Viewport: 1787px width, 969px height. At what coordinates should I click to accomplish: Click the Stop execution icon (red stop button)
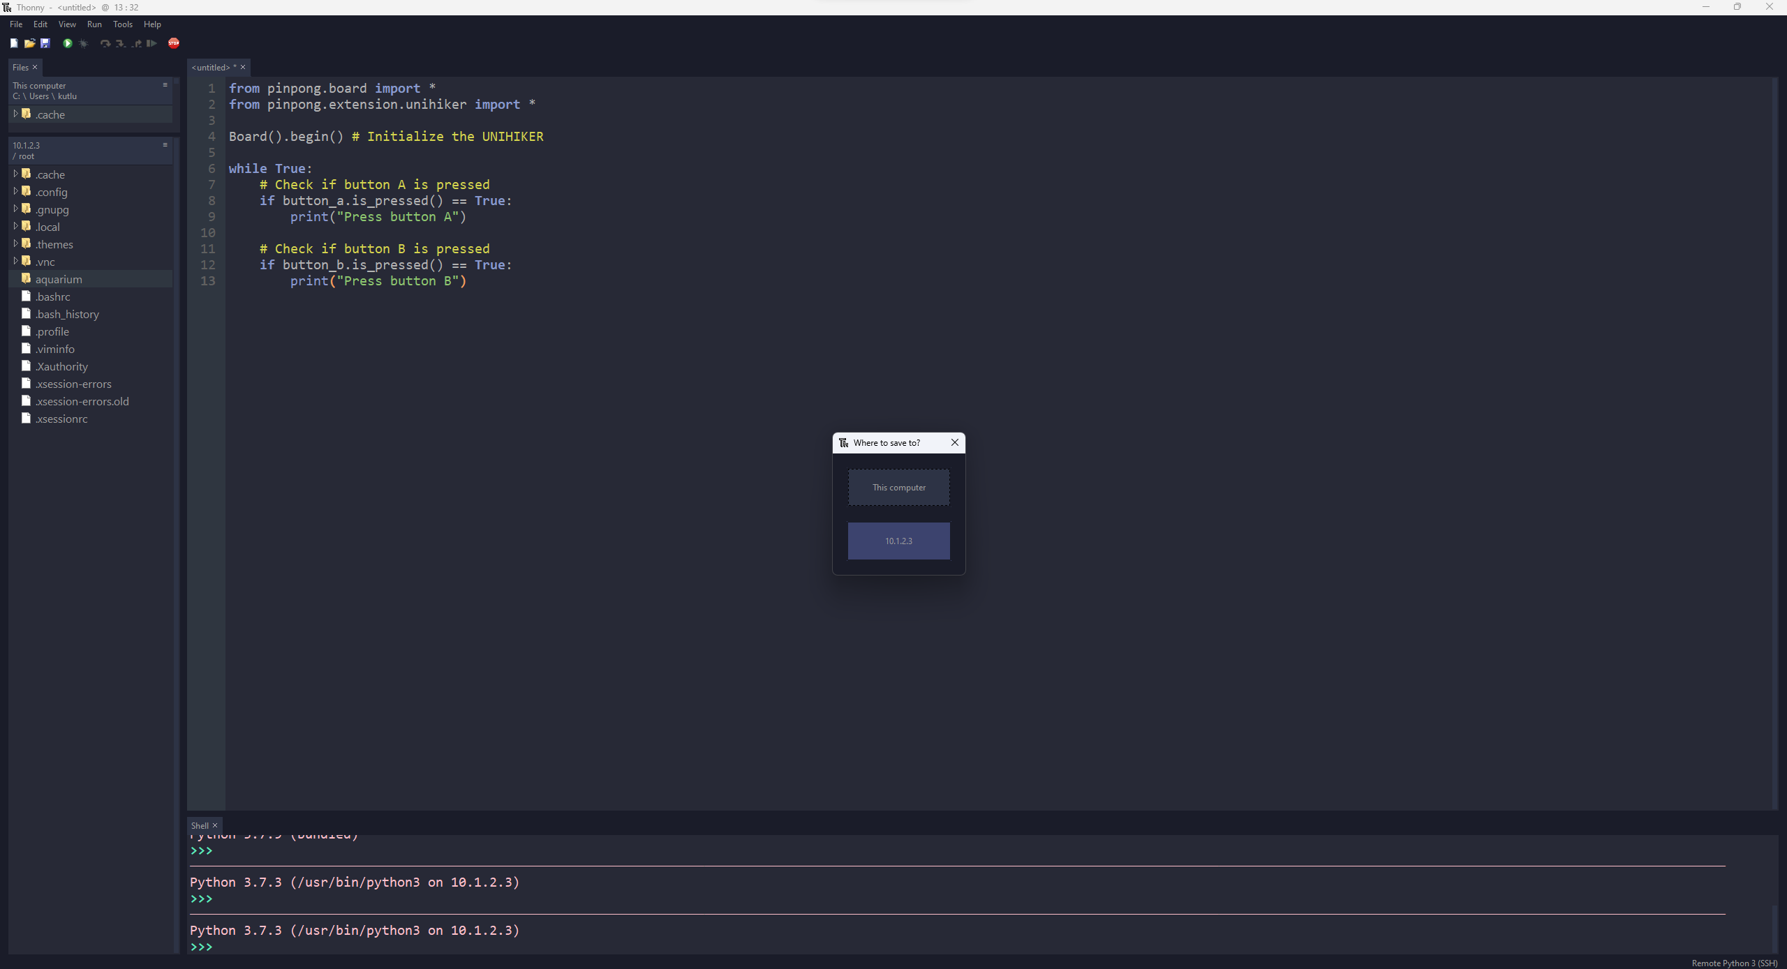point(173,44)
